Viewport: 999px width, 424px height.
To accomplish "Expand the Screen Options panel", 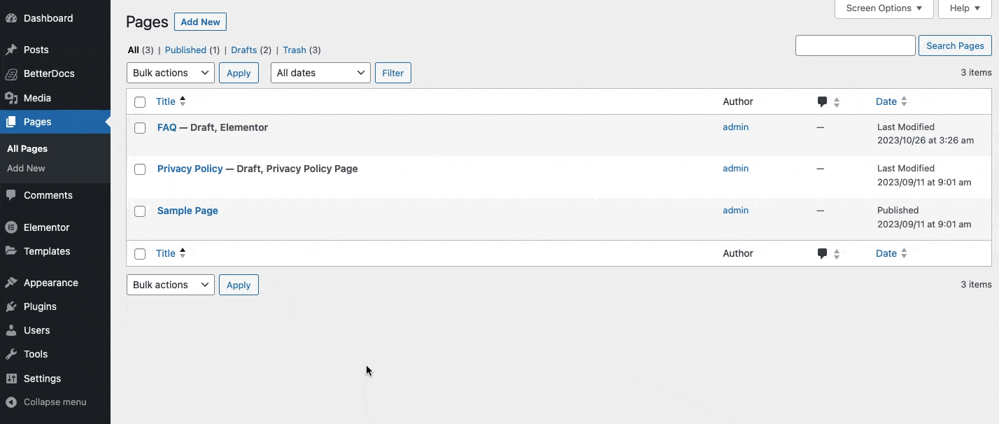I will (x=883, y=8).
